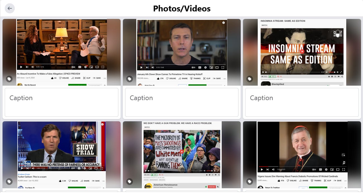Click 'WATCH' tab in 'Race Problem' screenshot
363x193 pixels.
147,127
